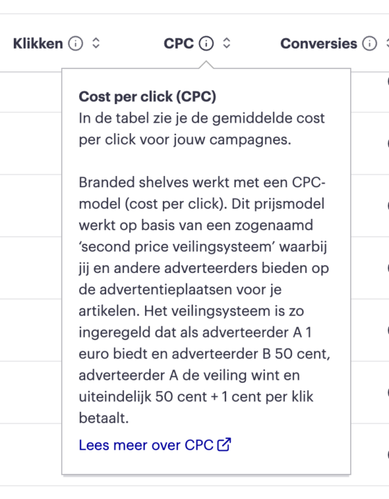This screenshot has height=499, width=389.
Task: Click the text '50 cent + 1 cent per klik'
Action: pyautogui.click(x=234, y=396)
